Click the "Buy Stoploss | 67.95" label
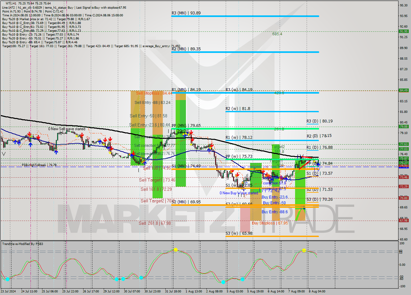 [270, 223]
